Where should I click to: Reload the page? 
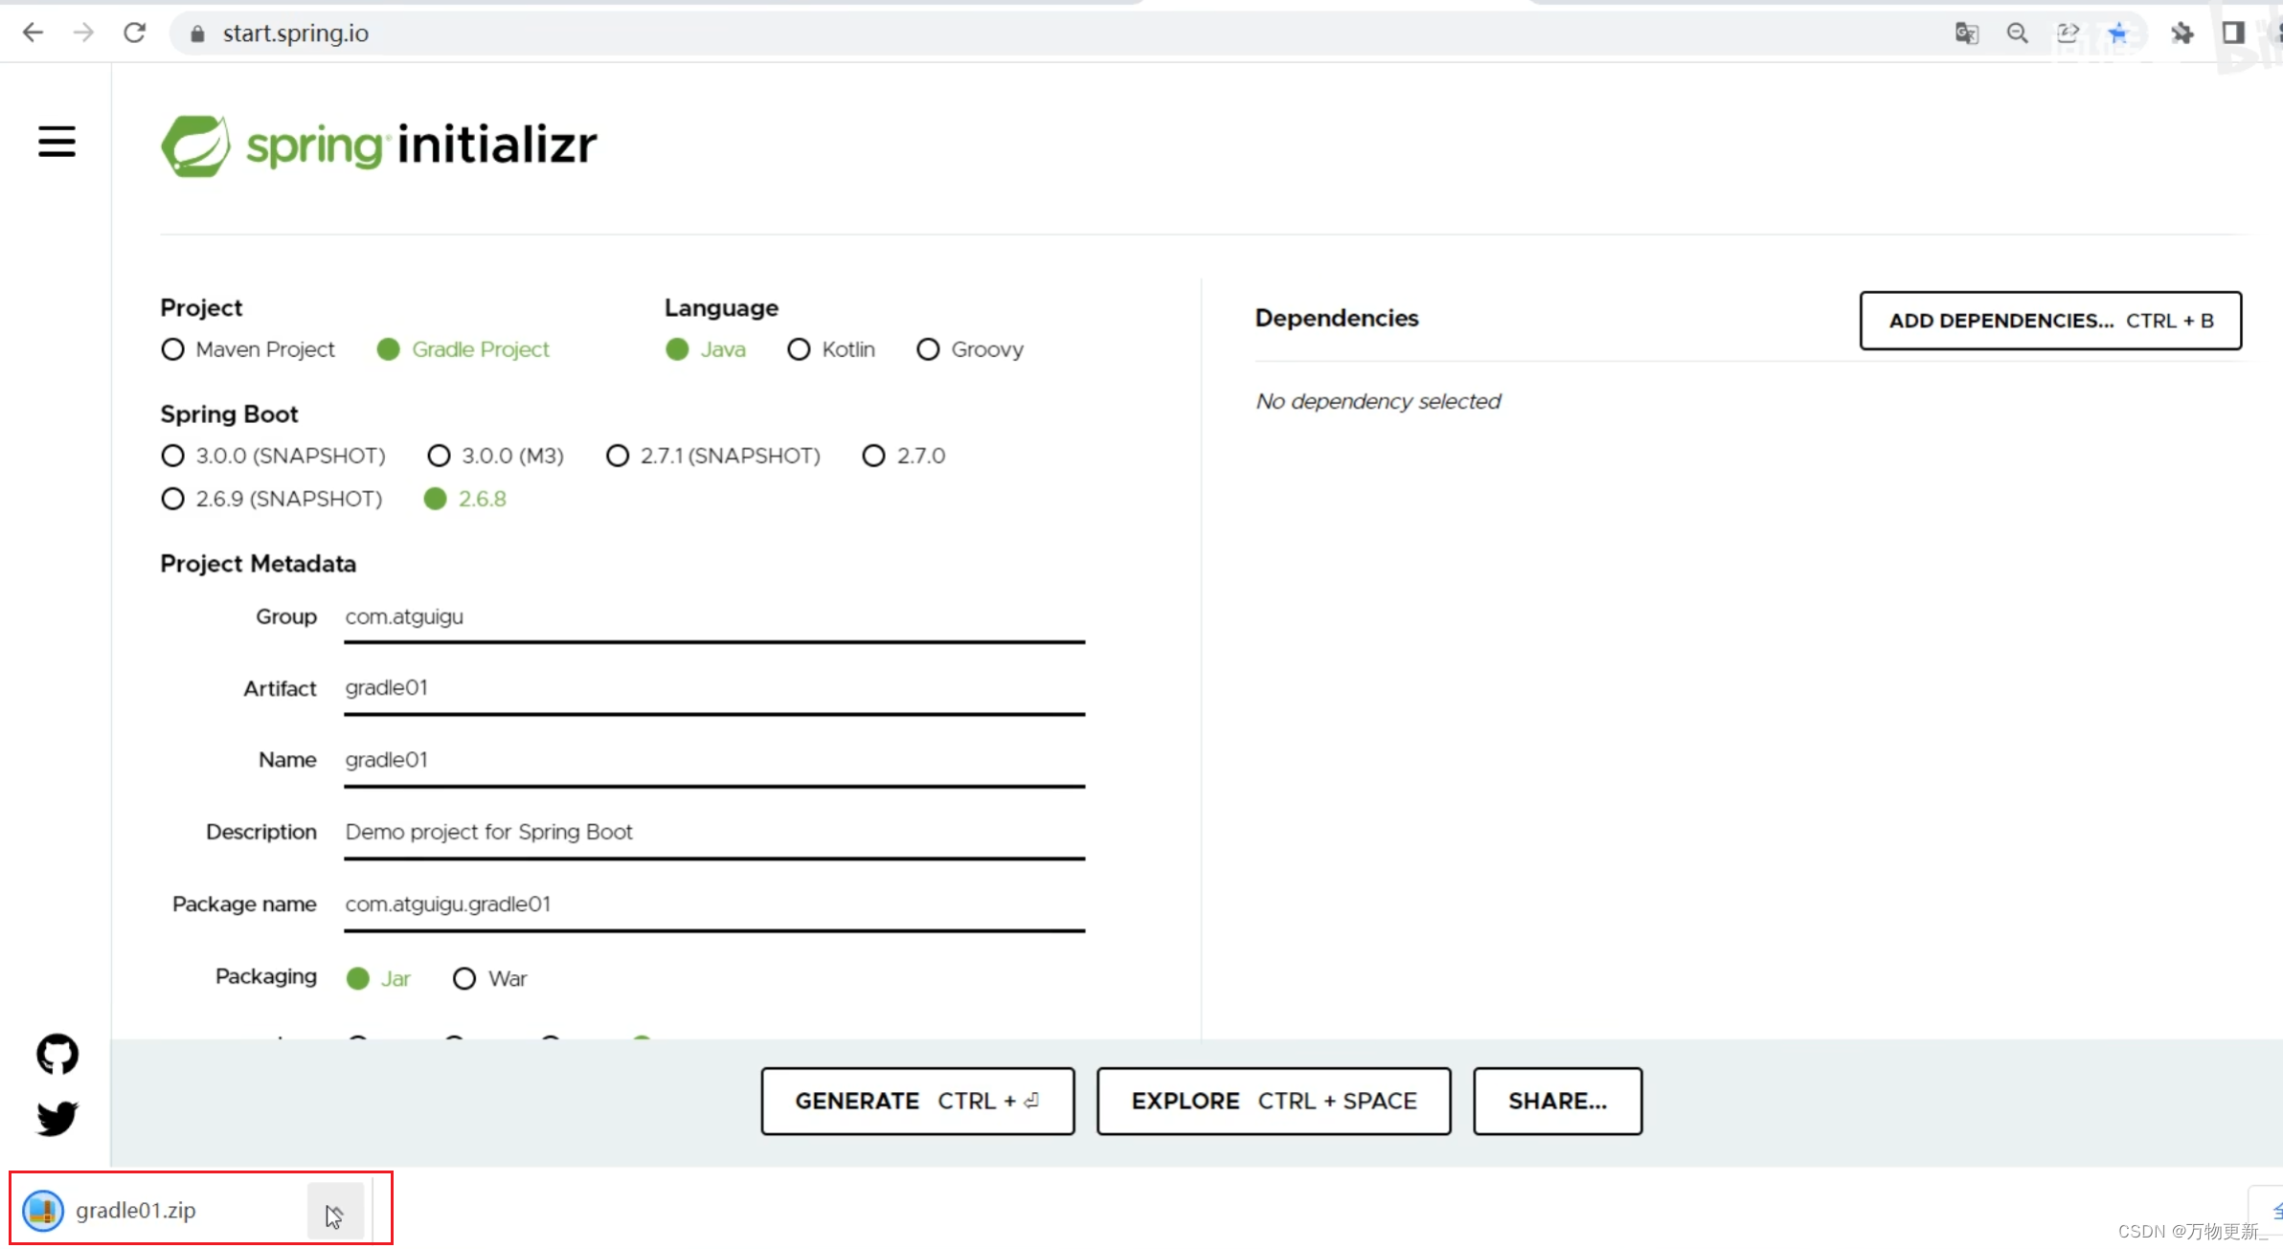click(134, 33)
